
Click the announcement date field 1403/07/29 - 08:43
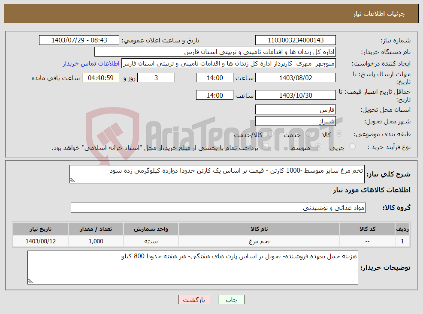79,40
